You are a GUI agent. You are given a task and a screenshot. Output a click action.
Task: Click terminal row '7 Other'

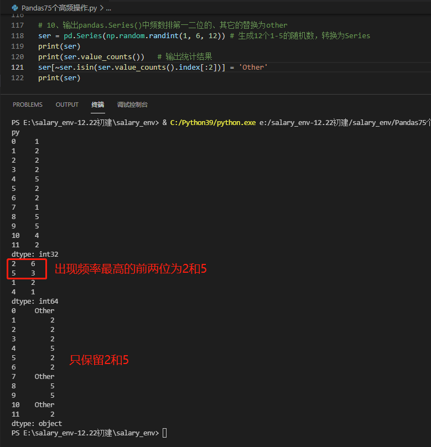(33, 377)
